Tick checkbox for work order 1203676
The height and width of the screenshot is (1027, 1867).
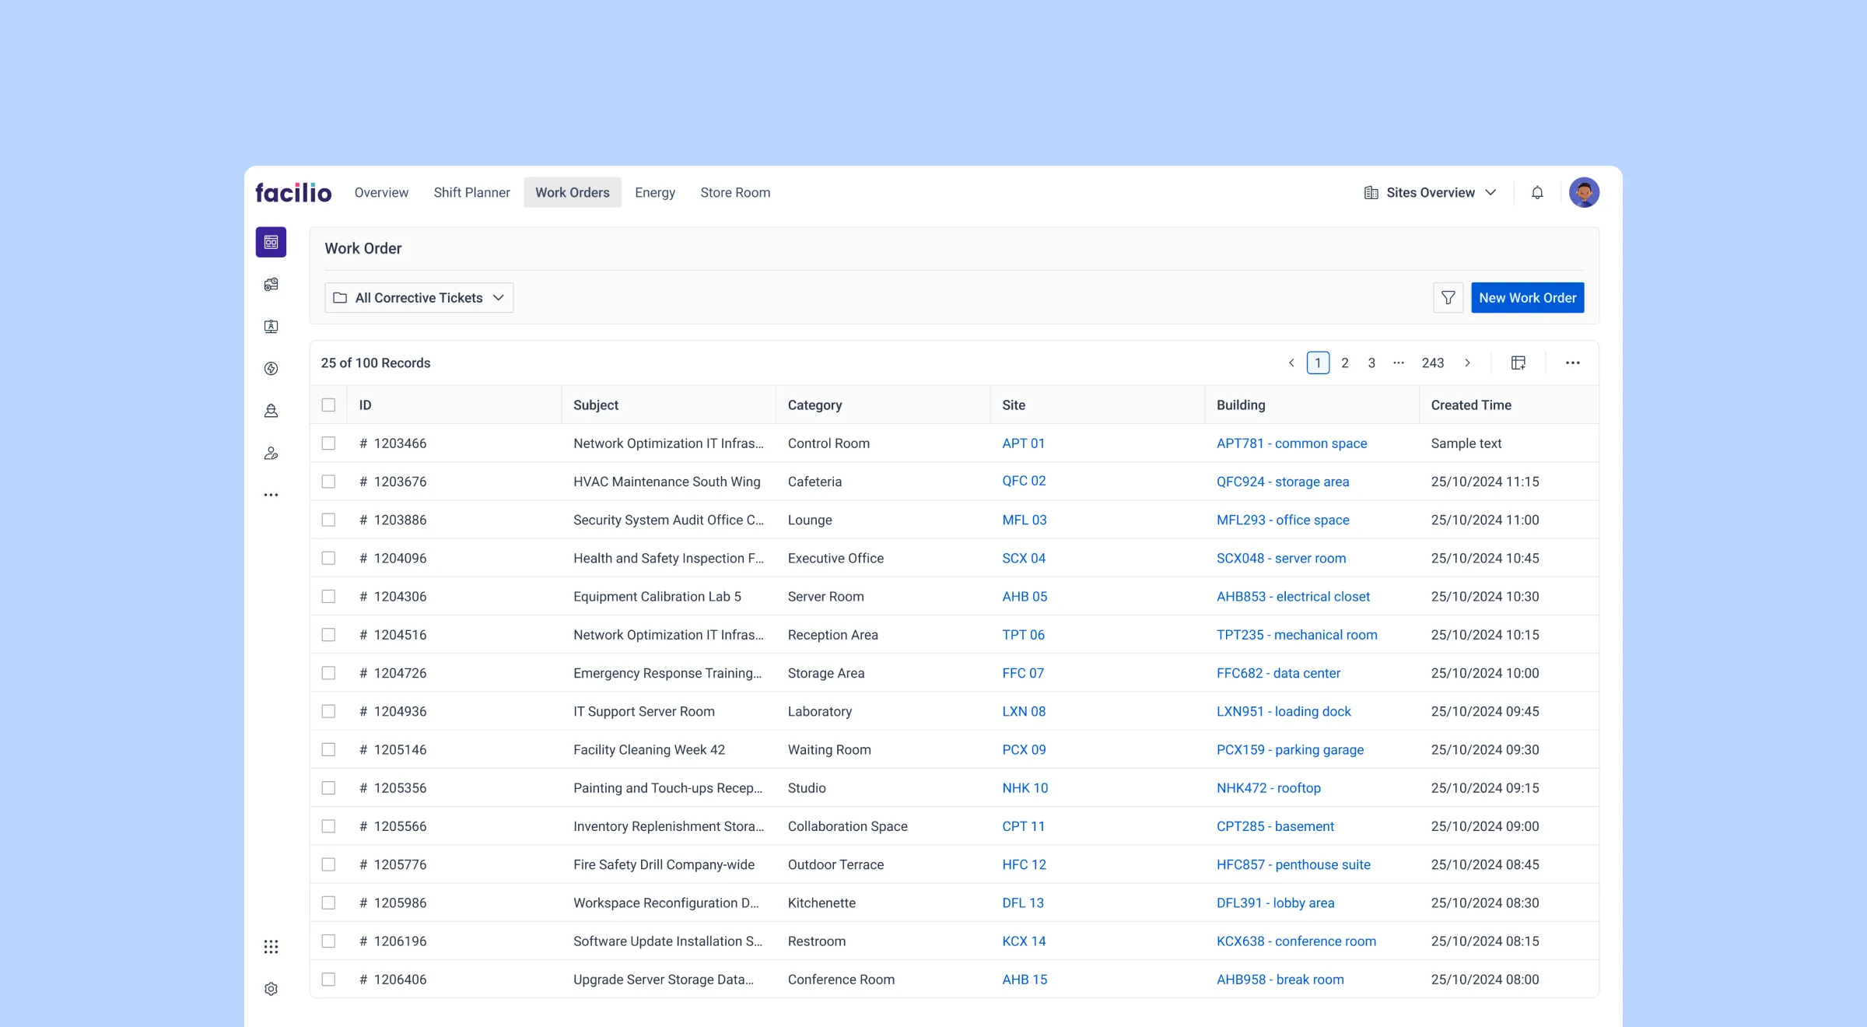tap(328, 482)
